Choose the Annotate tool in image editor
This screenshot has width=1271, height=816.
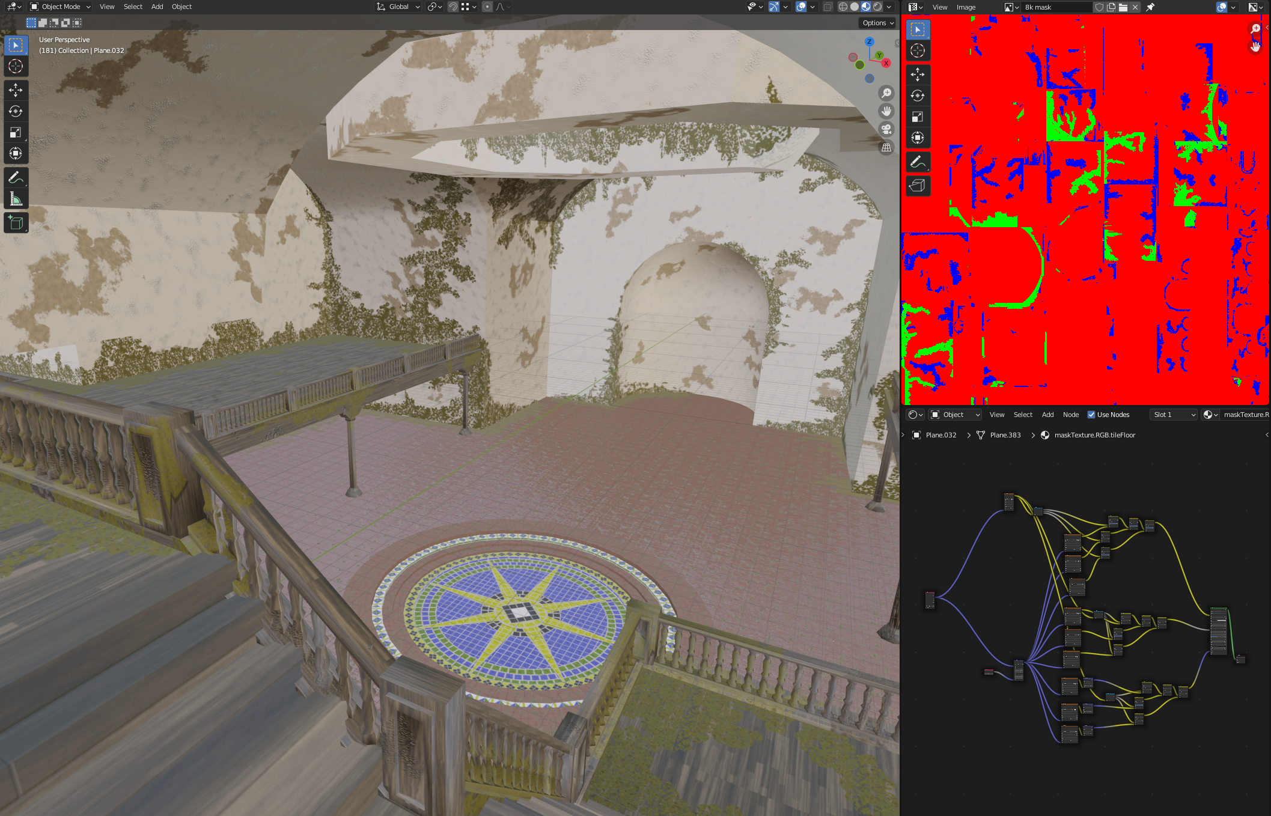click(918, 162)
